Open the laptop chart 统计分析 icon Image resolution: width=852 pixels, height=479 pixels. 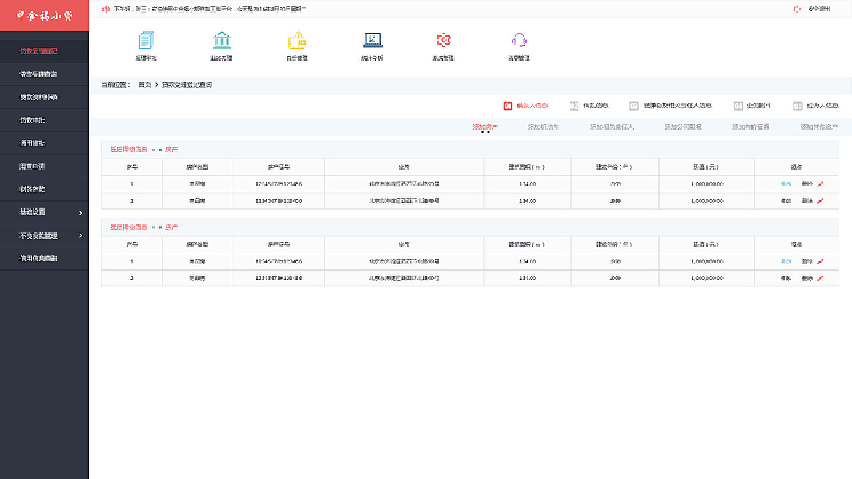click(x=373, y=41)
